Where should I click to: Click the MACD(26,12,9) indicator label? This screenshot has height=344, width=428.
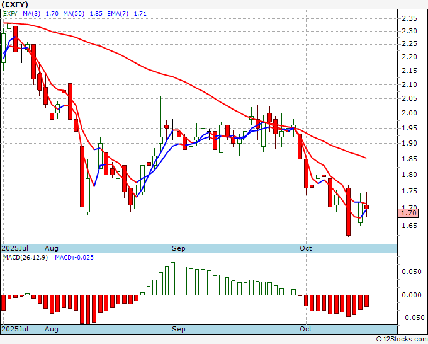click(x=25, y=258)
